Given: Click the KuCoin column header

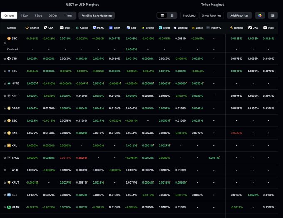Looking at the screenshot, I should (82, 28).
